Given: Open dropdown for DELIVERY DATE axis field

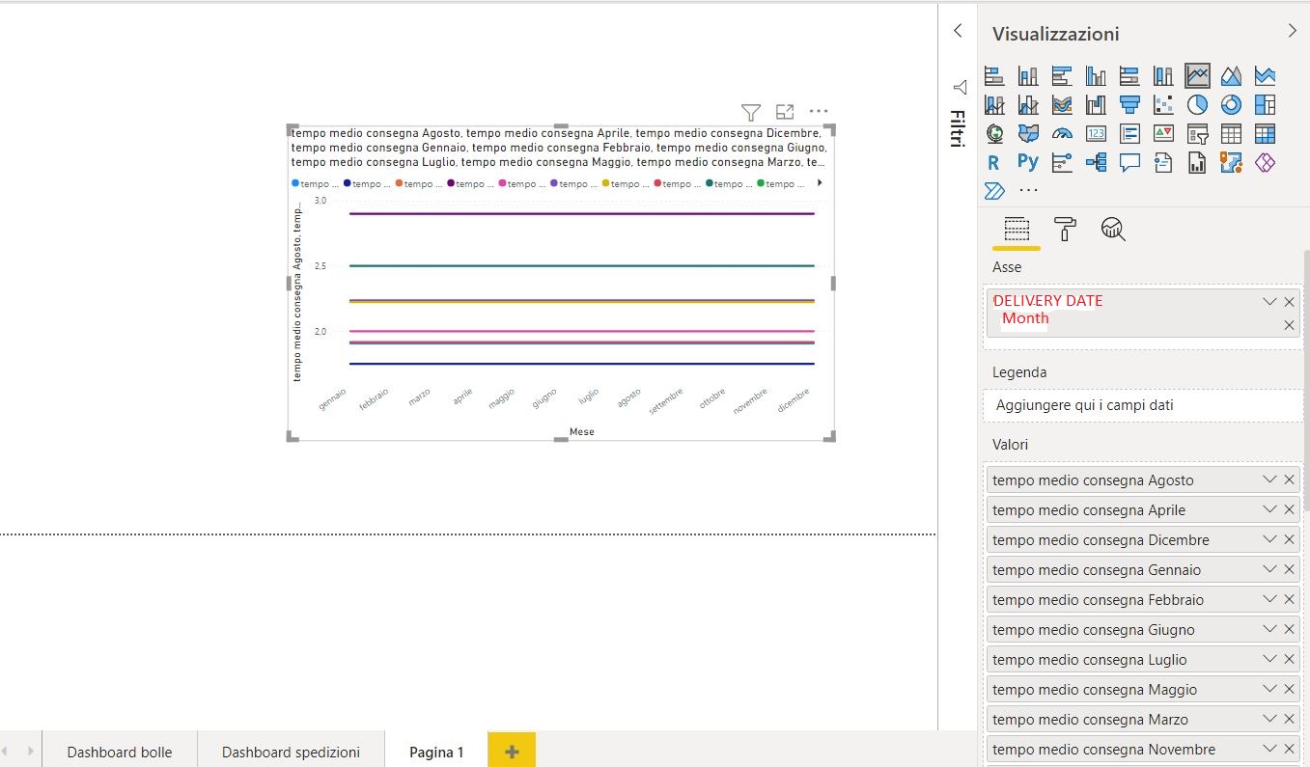Looking at the screenshot, I should pos(1269,301).
